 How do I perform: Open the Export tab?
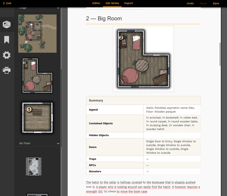click(129, 3)
